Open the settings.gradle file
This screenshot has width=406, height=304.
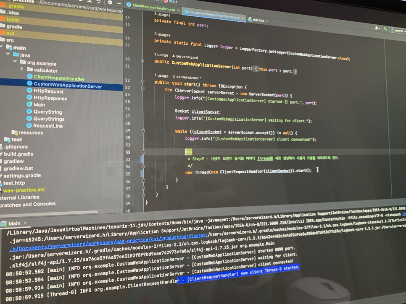(22, 176)
